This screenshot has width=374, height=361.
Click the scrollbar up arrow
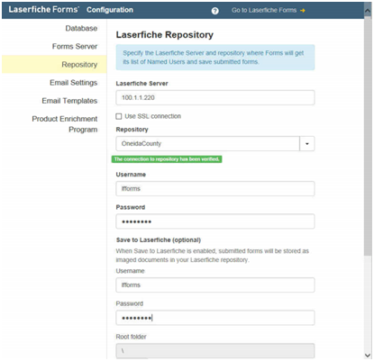coord(368,11)
